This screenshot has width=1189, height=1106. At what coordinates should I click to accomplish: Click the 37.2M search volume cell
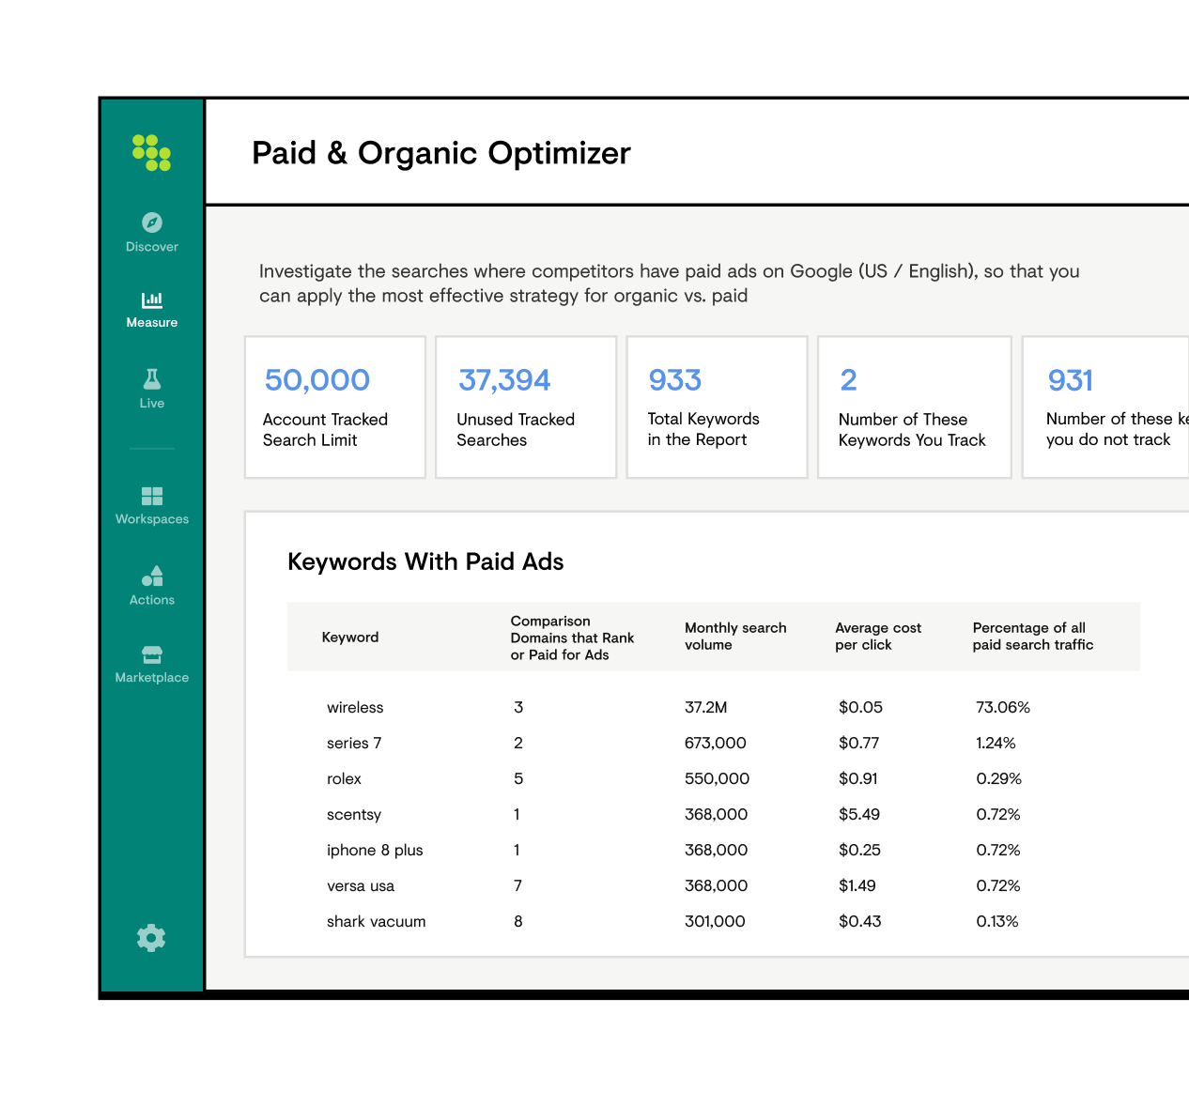(x=705, y=707)
